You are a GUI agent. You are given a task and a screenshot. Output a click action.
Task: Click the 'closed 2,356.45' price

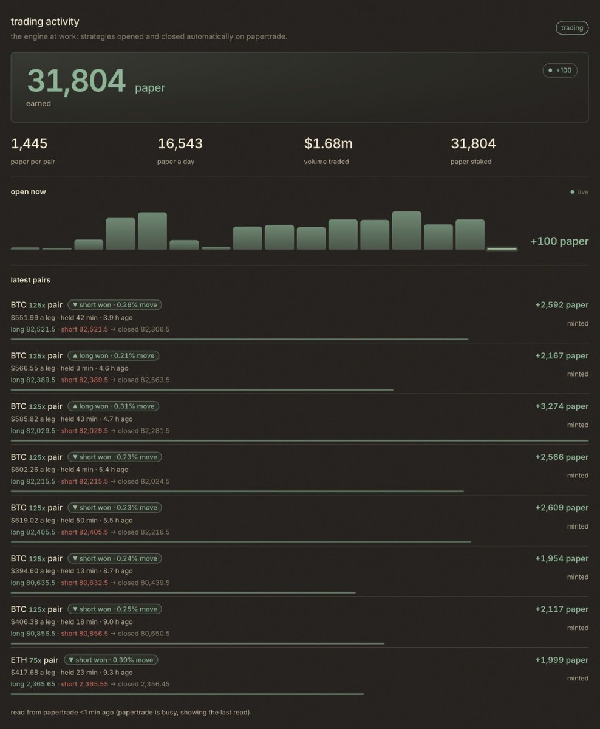coord(144,684)
